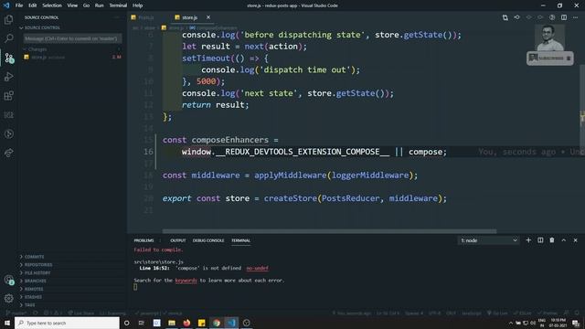Switch to the OUTPUT panel tab
Screen dimensions: 585x329
177,240
